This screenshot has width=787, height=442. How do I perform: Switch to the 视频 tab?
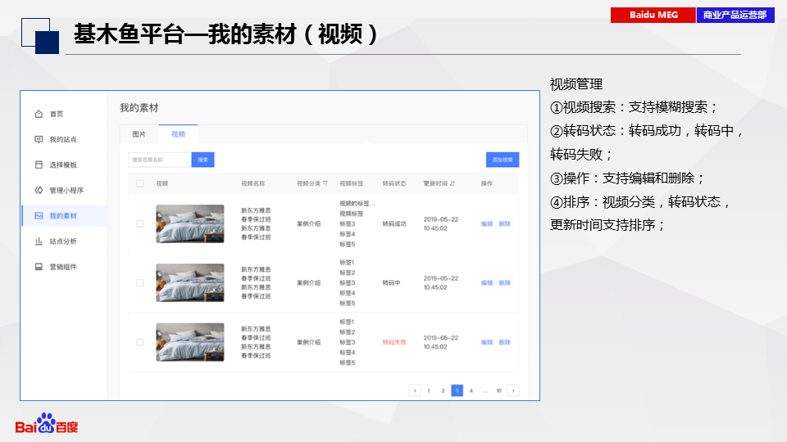(x=178, y=134)
